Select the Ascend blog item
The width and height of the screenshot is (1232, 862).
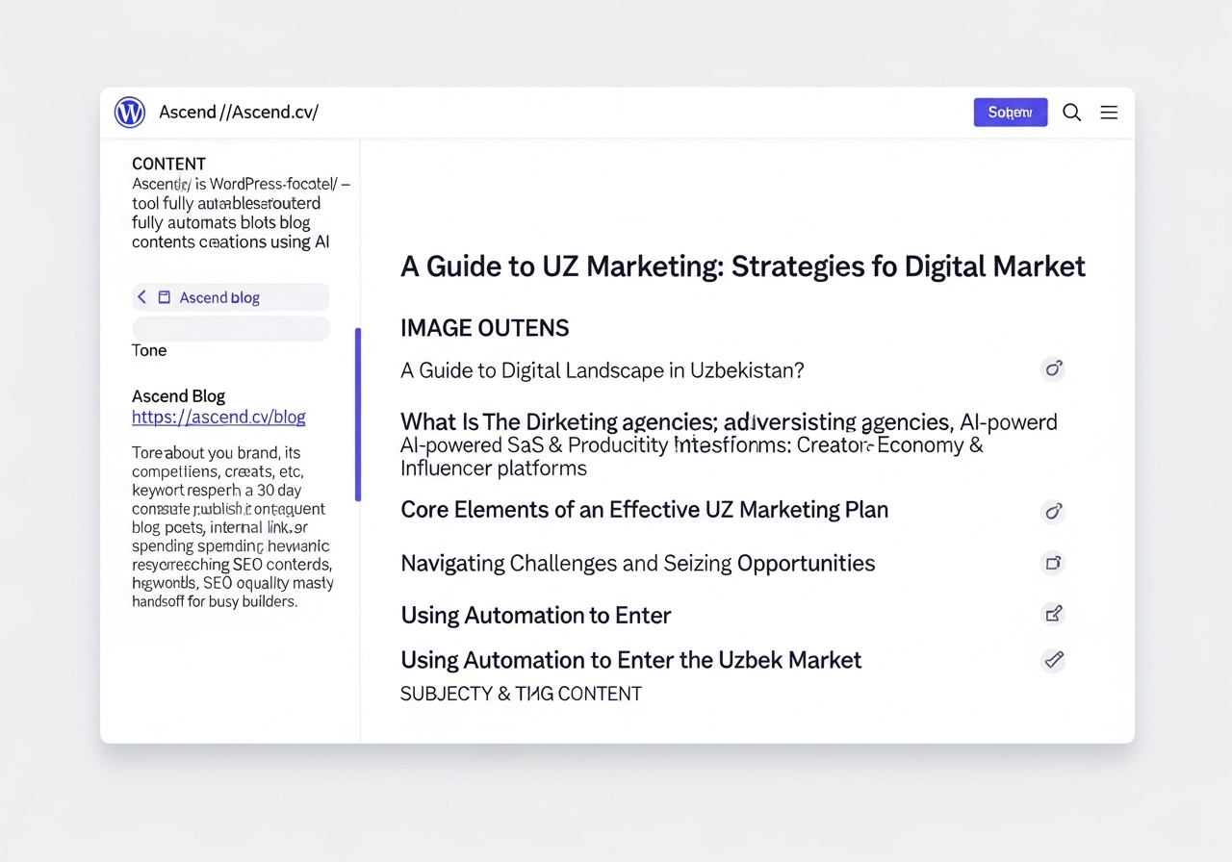pyautogui.click(x=231, y=297)
